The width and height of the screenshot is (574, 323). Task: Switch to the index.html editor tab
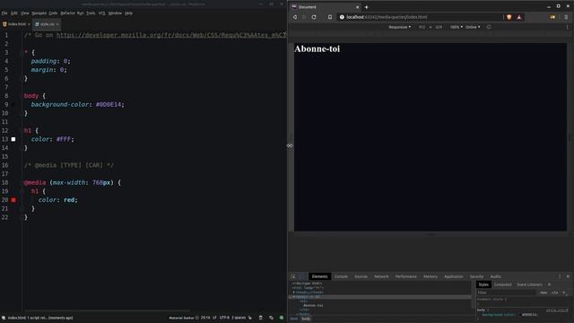click(x=16, y=24)
